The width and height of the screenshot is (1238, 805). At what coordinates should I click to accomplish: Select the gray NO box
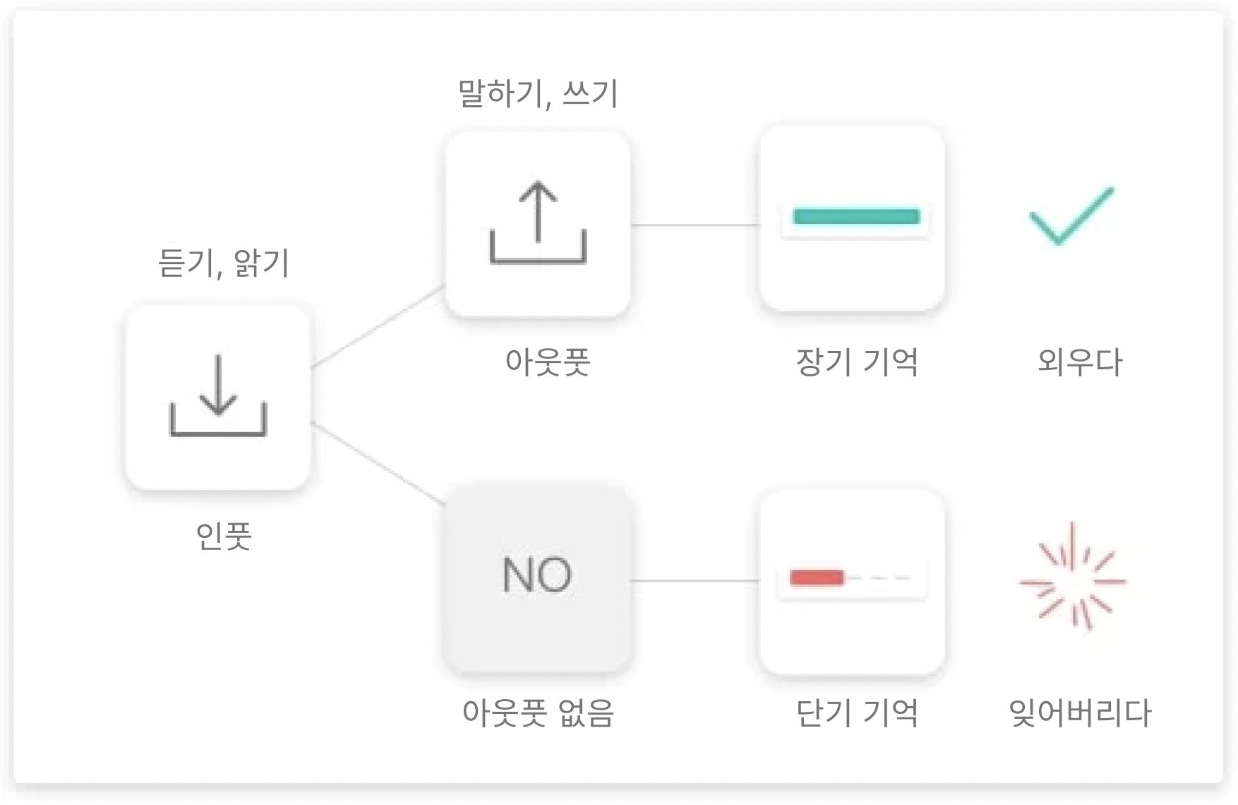(x=538, y=579)
